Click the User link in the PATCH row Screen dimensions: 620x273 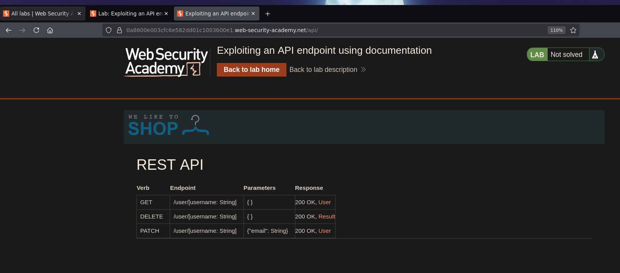325,231
